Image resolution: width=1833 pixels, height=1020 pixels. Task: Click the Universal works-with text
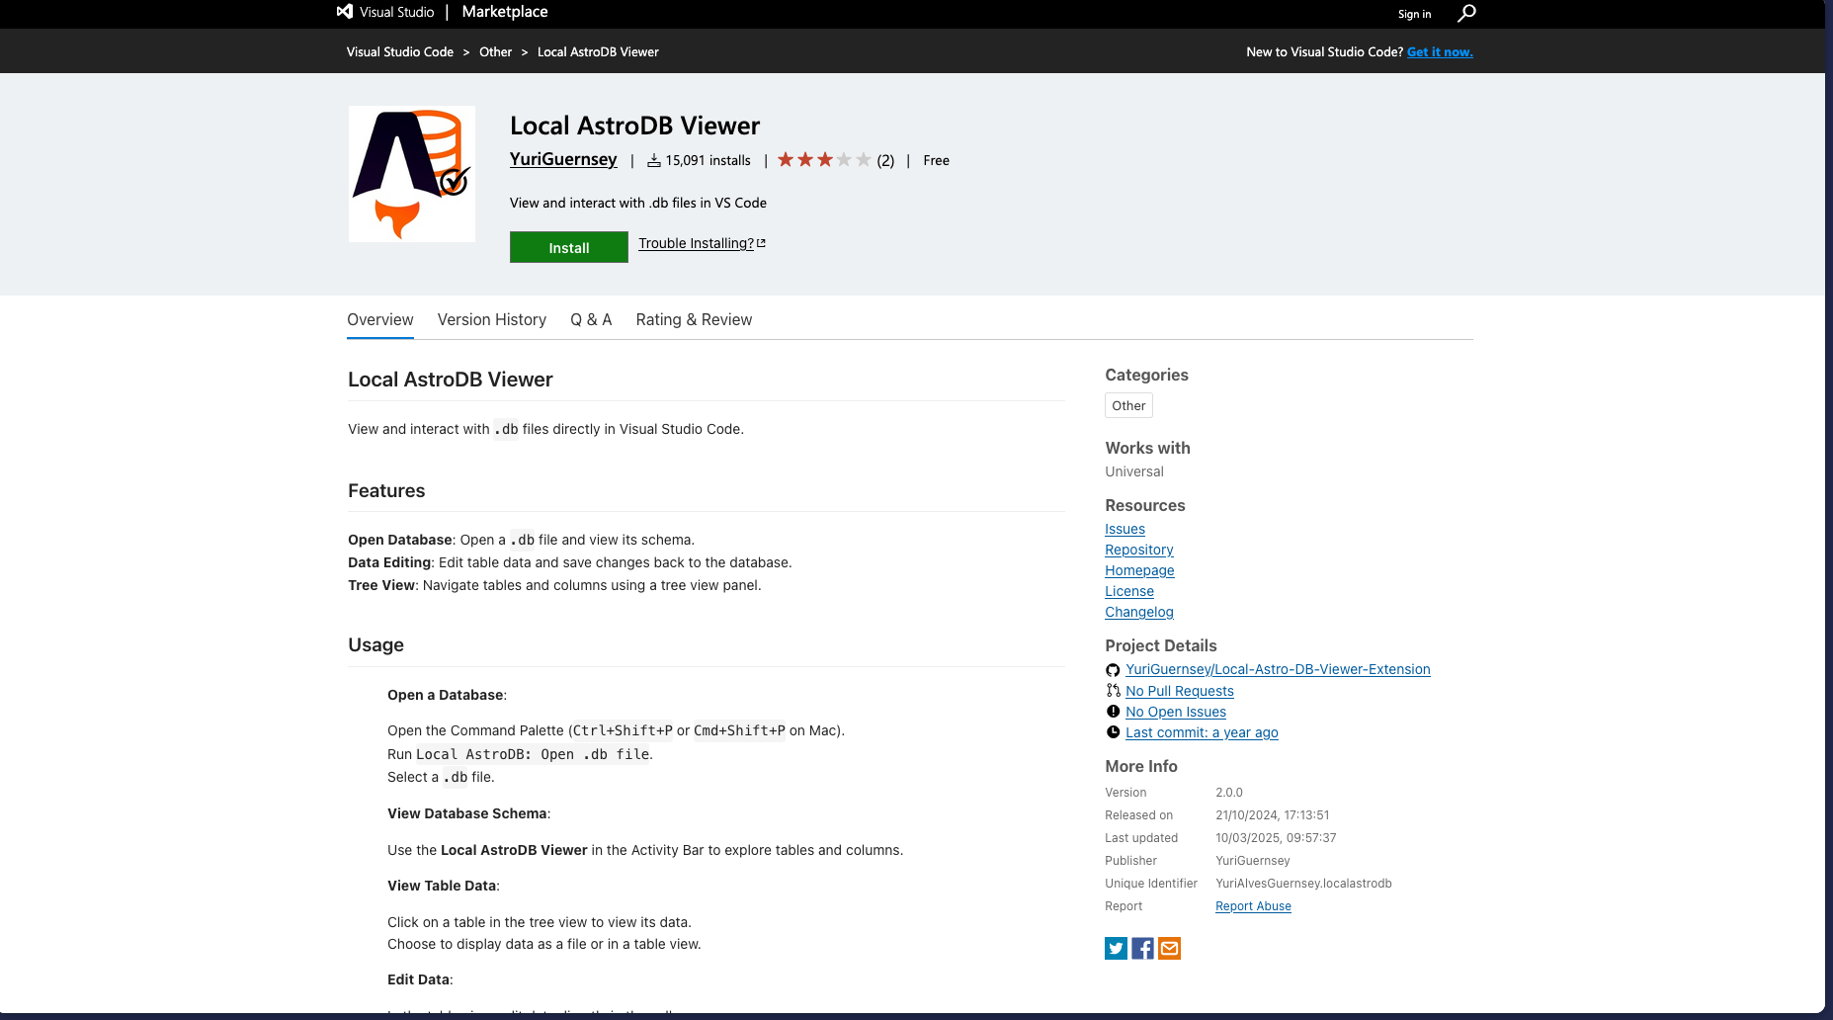(1134, 471)
